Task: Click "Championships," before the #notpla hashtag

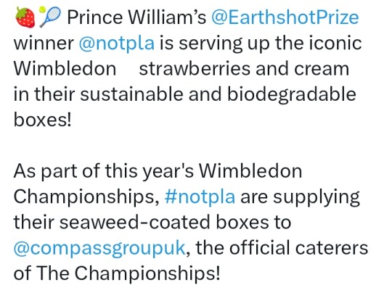Action: (x=86, y=196)
